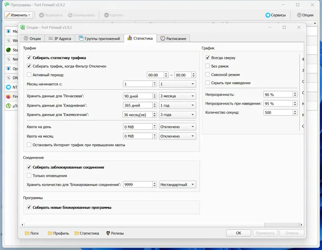Toggle Собирать статистику трафика checkbox

(x=29, y=58)
